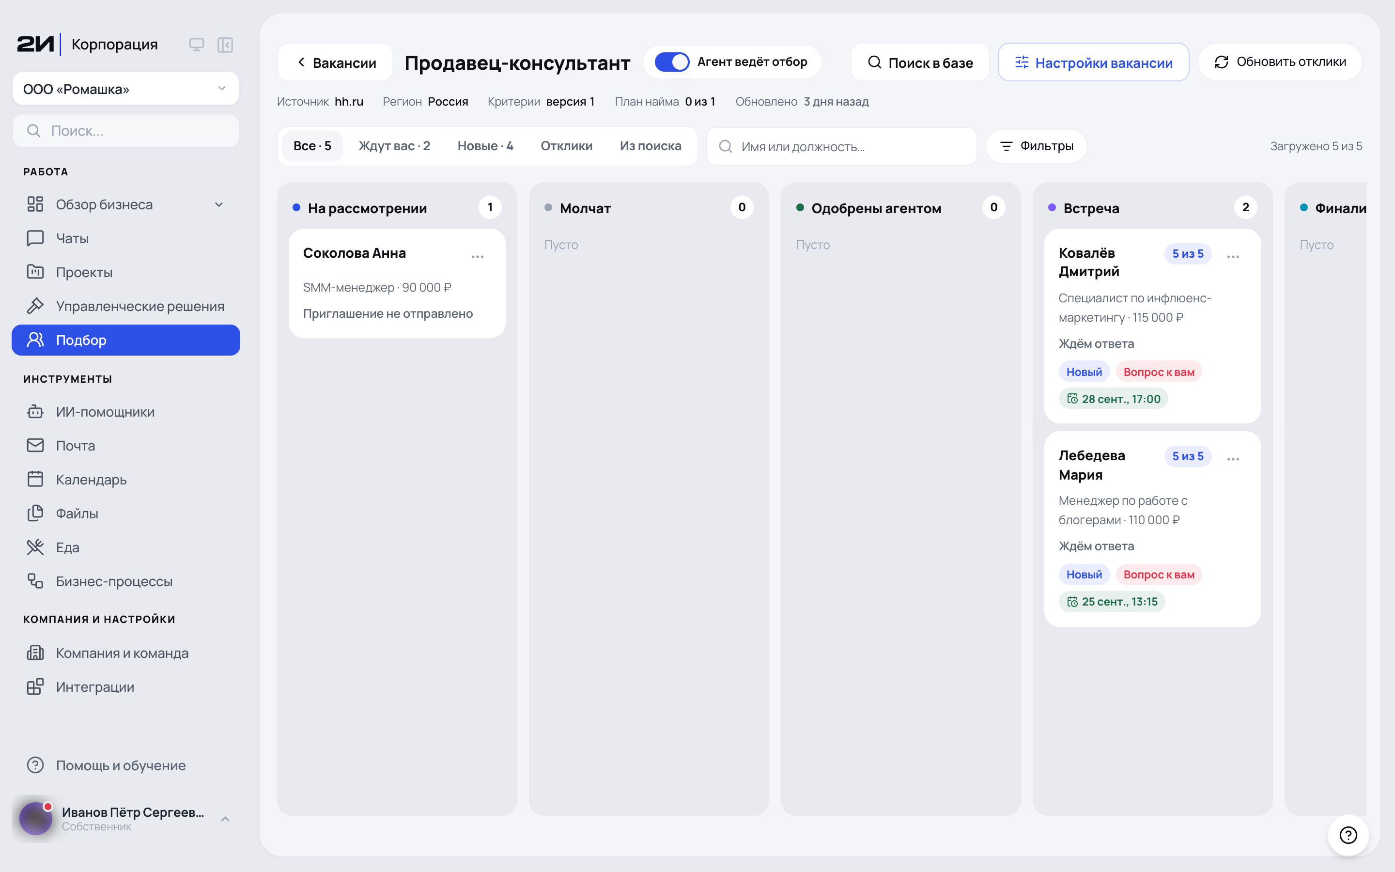Open Файлы section

click(x=125, y=514)
